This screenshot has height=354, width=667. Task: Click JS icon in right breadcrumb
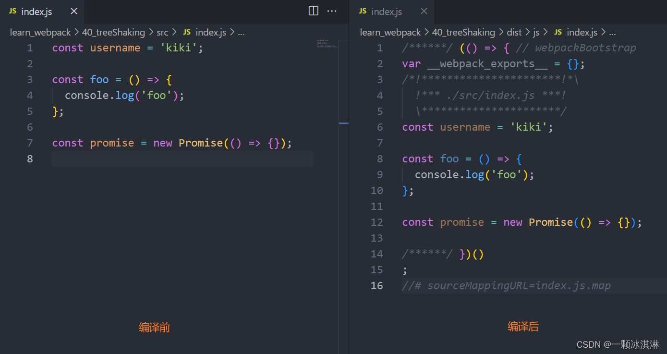click(x=558, y=32)
